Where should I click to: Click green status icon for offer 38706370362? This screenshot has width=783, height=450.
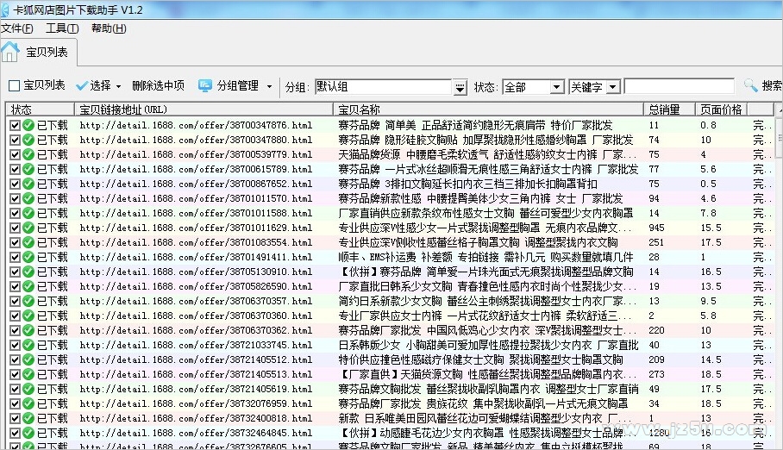pos(28,330)
